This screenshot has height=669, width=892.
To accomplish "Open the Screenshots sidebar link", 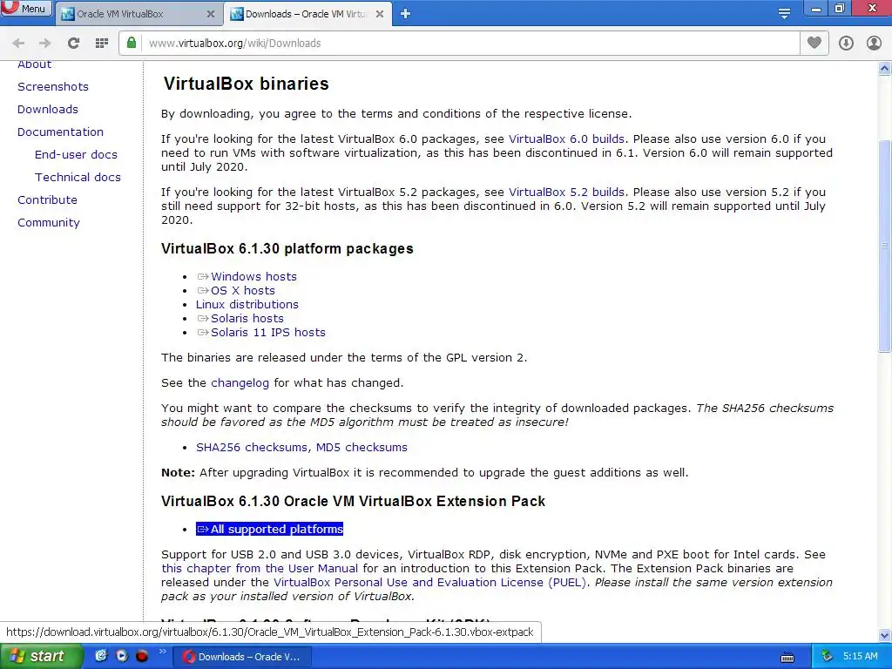I will coord(53,86).
